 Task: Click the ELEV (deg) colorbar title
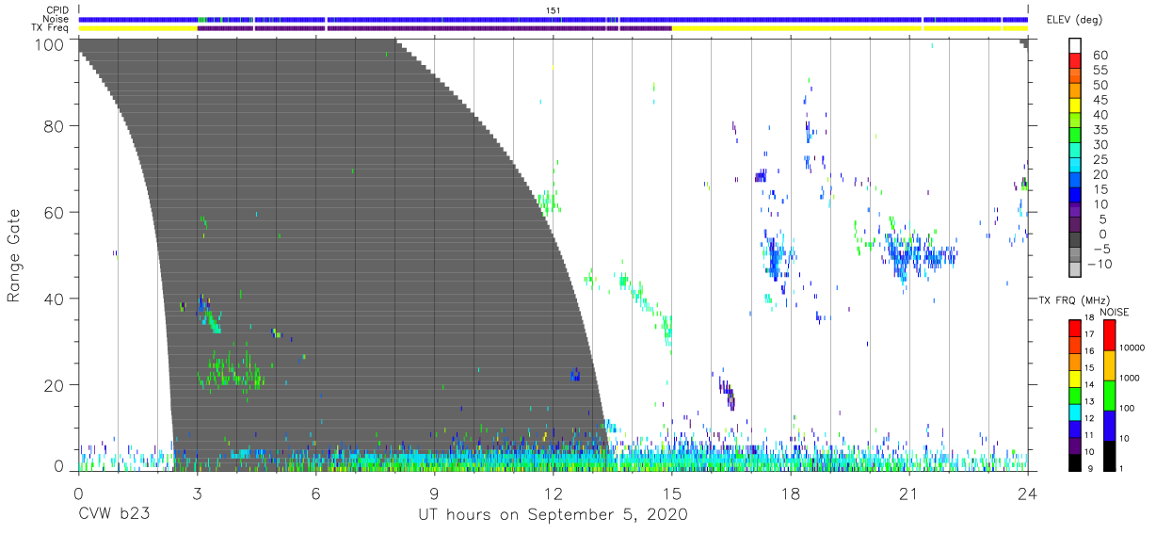1074,19
